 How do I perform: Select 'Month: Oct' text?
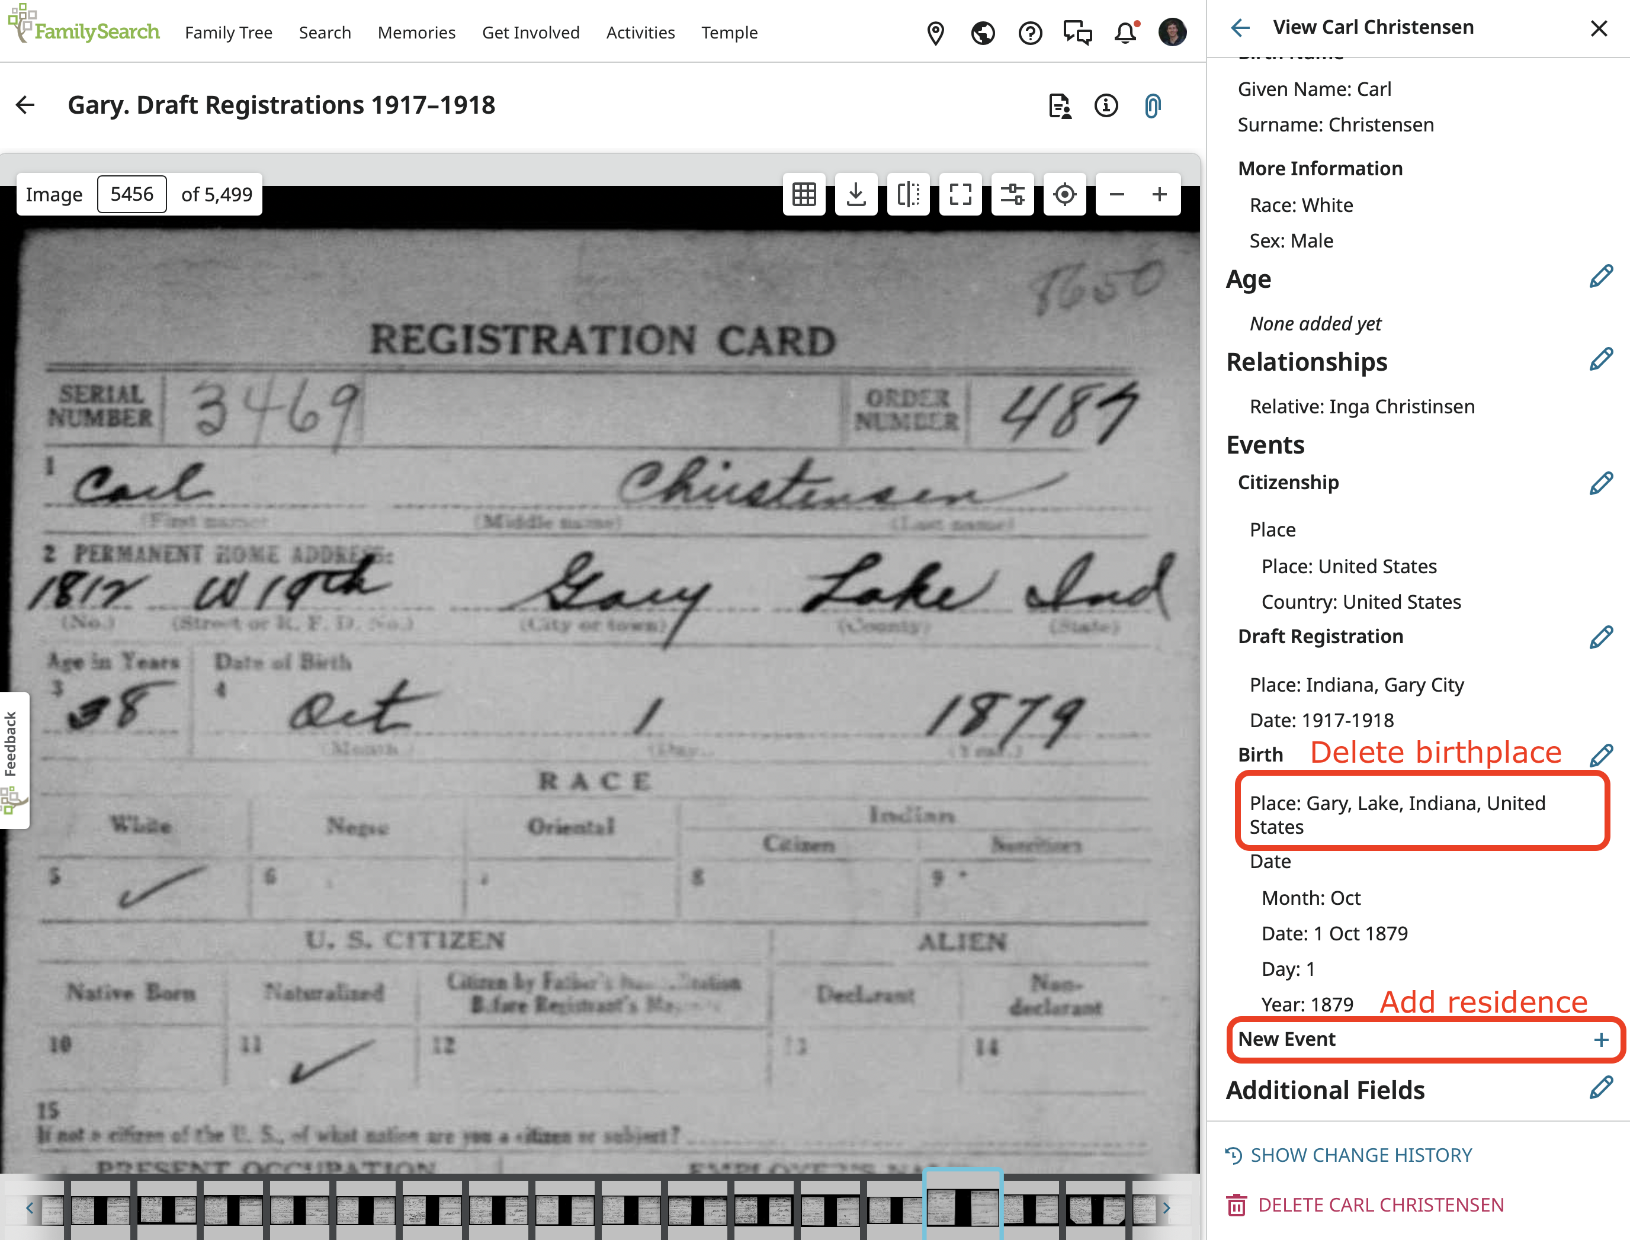pos(1311,898)
